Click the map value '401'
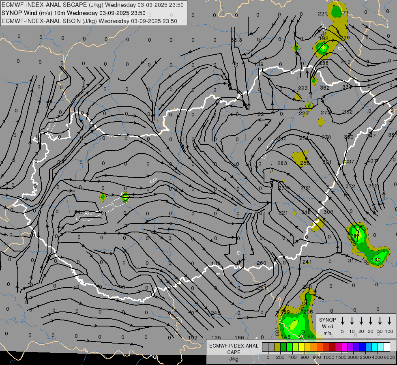The height and width of the screenshot is (365, 397). click(372, 161)
